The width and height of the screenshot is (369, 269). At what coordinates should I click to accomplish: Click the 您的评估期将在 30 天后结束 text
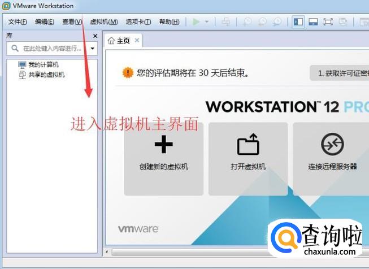pos(193,73)
